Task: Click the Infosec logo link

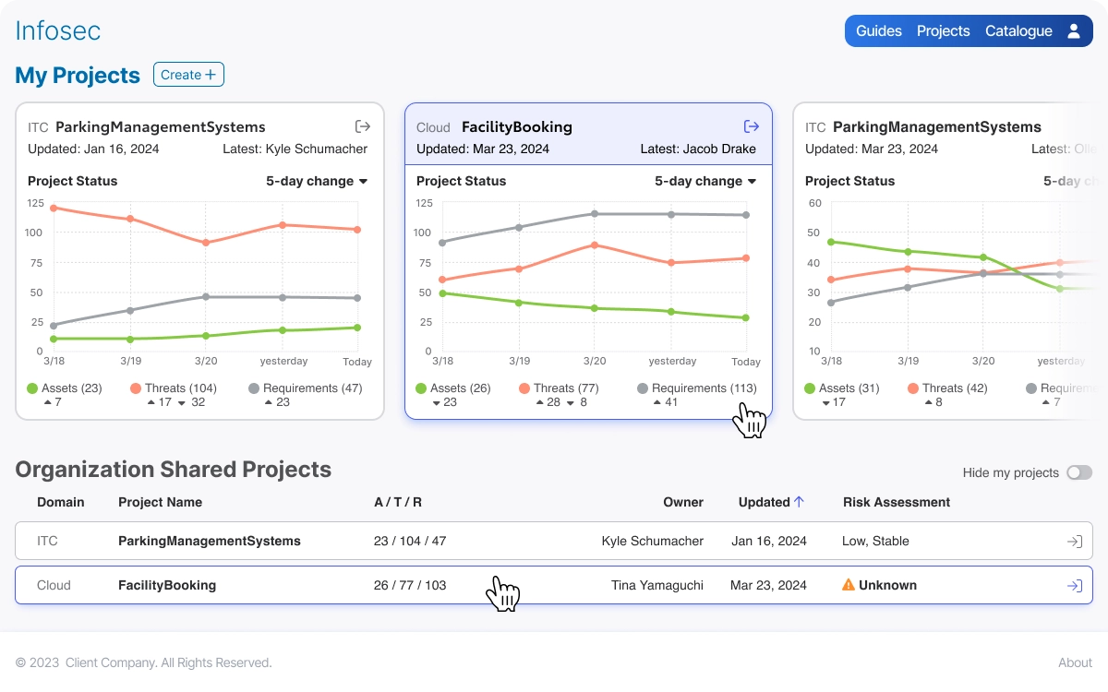Action: click(x=58, y=30)
